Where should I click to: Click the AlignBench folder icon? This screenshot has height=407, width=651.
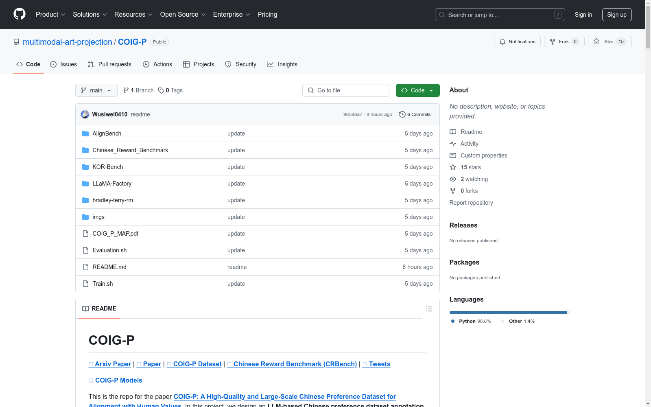(x=85, y=133)
